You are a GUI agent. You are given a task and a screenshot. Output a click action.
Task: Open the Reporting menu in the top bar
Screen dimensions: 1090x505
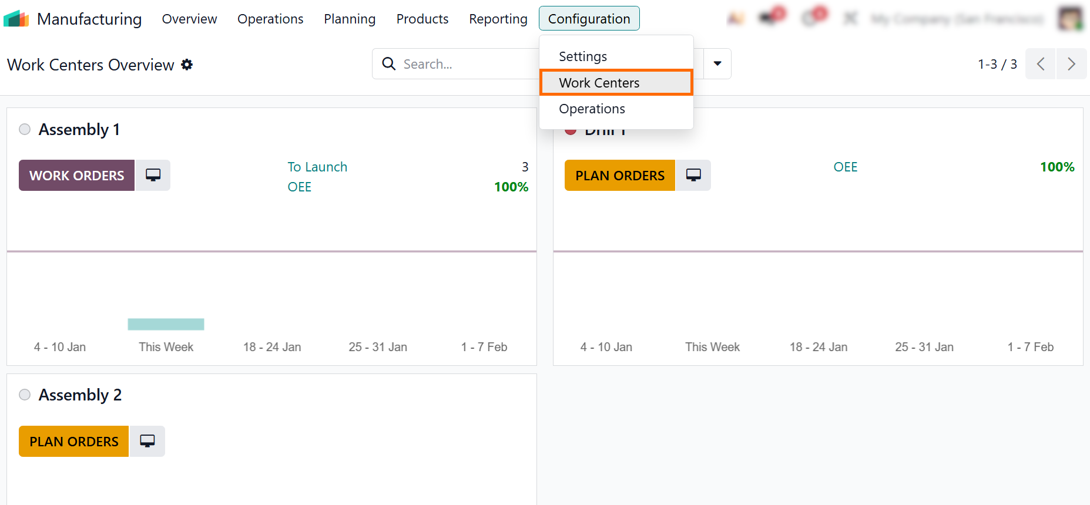[x=498, y=19]
